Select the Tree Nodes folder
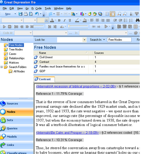 click(16, 49)
